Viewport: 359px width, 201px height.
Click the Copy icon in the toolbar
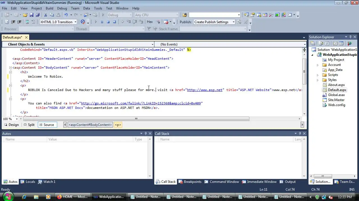52,15
